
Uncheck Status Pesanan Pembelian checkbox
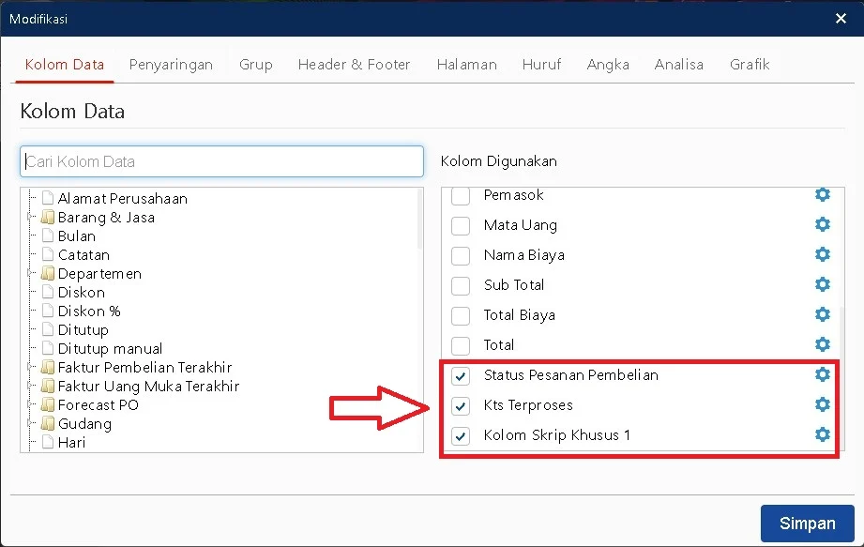coord(461,375)
